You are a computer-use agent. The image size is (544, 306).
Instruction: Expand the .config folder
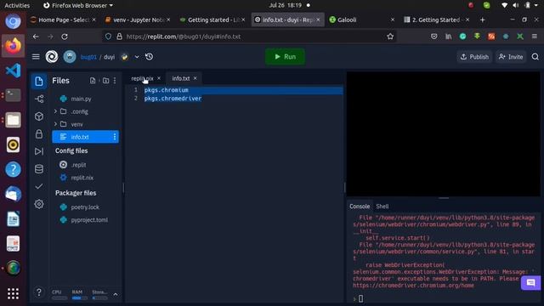pyautogui.click(x=55, y=111)
